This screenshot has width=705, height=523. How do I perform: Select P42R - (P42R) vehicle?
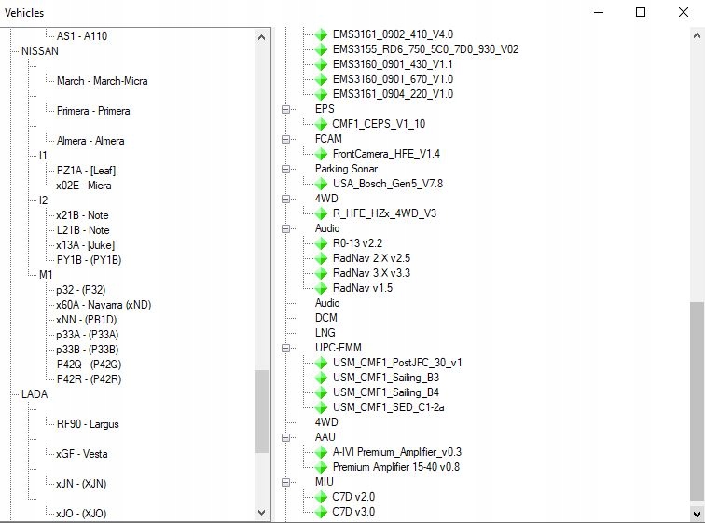(89, 379)
